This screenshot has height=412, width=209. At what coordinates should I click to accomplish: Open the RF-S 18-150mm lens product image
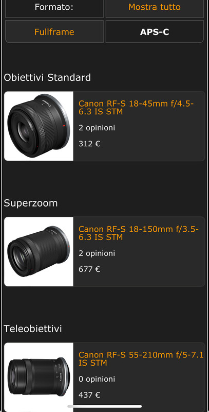pyautogui.click(x=39, y=251)
